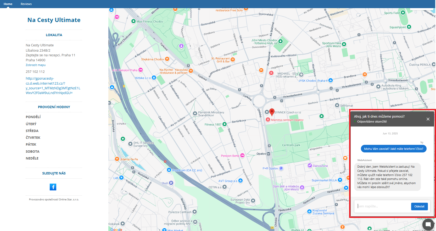This screenshot has width=436, height=231.
Task: Click the Krejčovství Zuzana Šemlová marker
Action: 309,212
